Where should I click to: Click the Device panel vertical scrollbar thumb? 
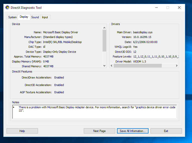104,41
